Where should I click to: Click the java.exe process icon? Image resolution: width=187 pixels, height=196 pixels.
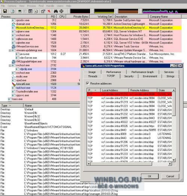coord(17,54)
